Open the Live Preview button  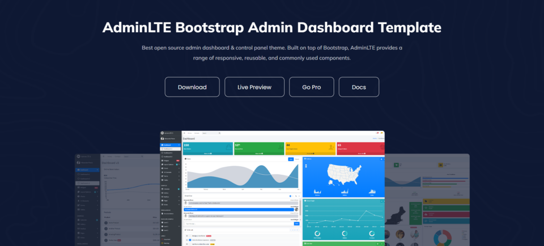[x=254, y=87]
